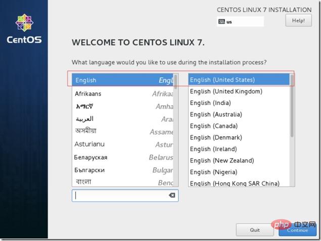Select Afrikaans in the language list
Image resolution: width=321 pixels, height=241 pixels.
(123, 93)
